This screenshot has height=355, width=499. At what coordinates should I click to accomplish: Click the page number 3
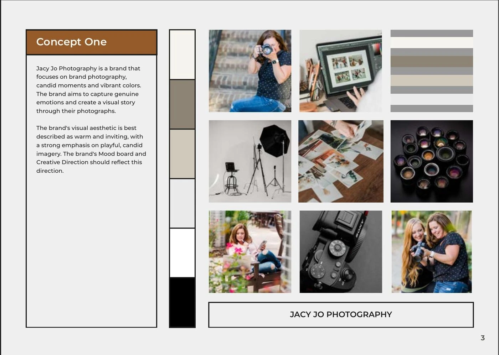(x=483, y=338)
